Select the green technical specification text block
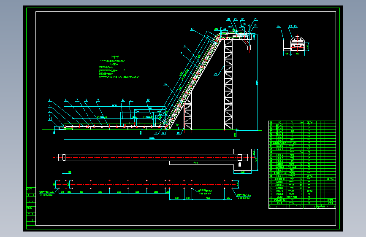This screenshot has width=366, height=237. click(119, 67)
